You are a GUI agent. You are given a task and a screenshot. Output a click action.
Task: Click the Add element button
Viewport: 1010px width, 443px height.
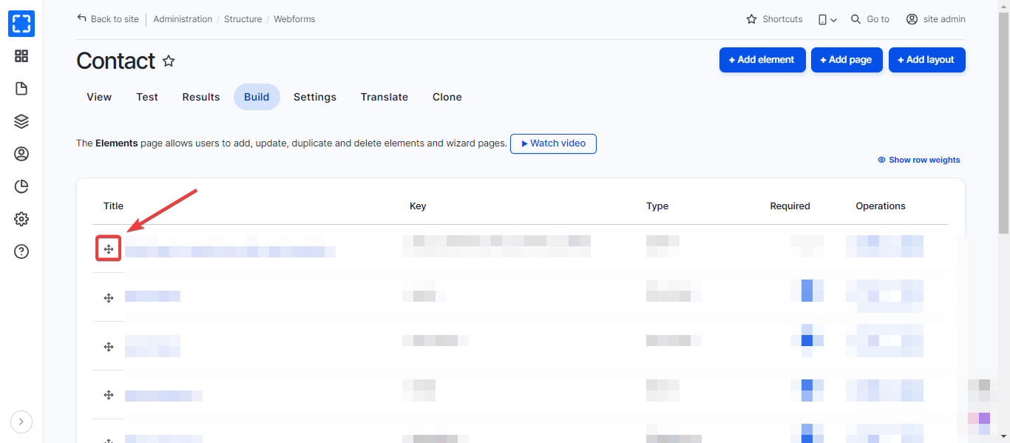click(762, 60)
